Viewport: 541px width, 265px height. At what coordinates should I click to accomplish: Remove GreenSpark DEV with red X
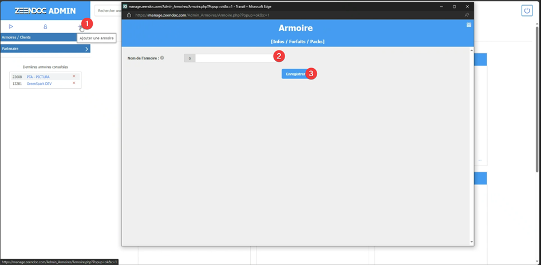click(74, 84)
